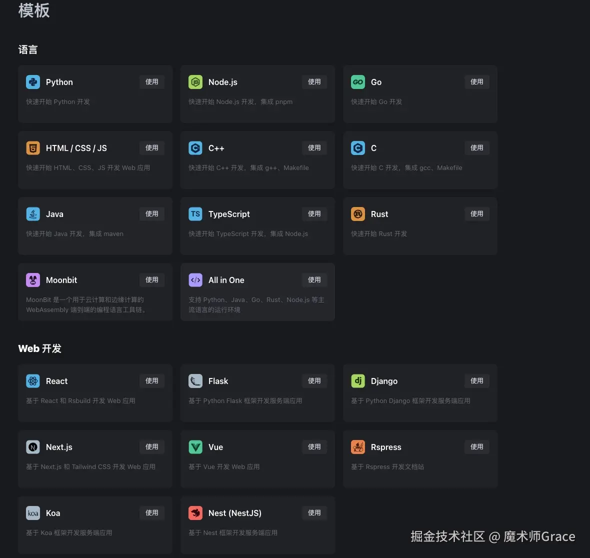The image size is (590, 558).
Task: Click the 模板 page title
Action: [34, 10]
